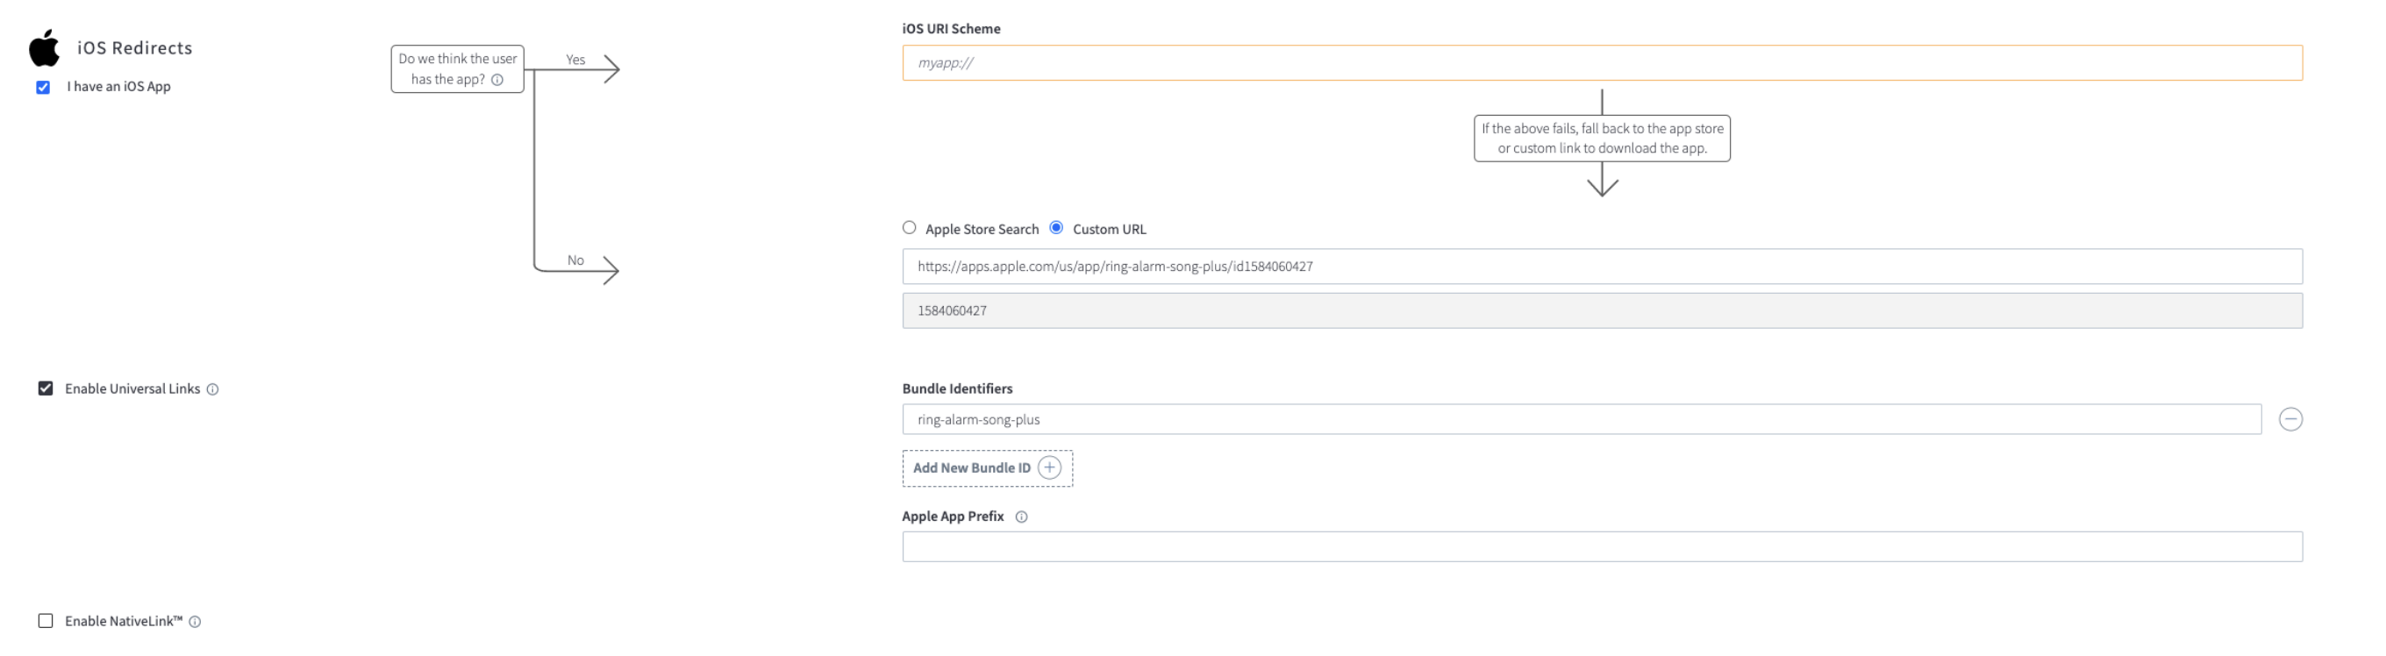Disable the Enable Universal Links checkbox
Image resolution: width=2386 pixels, height=656 pixels.
[x=46, y=389]
